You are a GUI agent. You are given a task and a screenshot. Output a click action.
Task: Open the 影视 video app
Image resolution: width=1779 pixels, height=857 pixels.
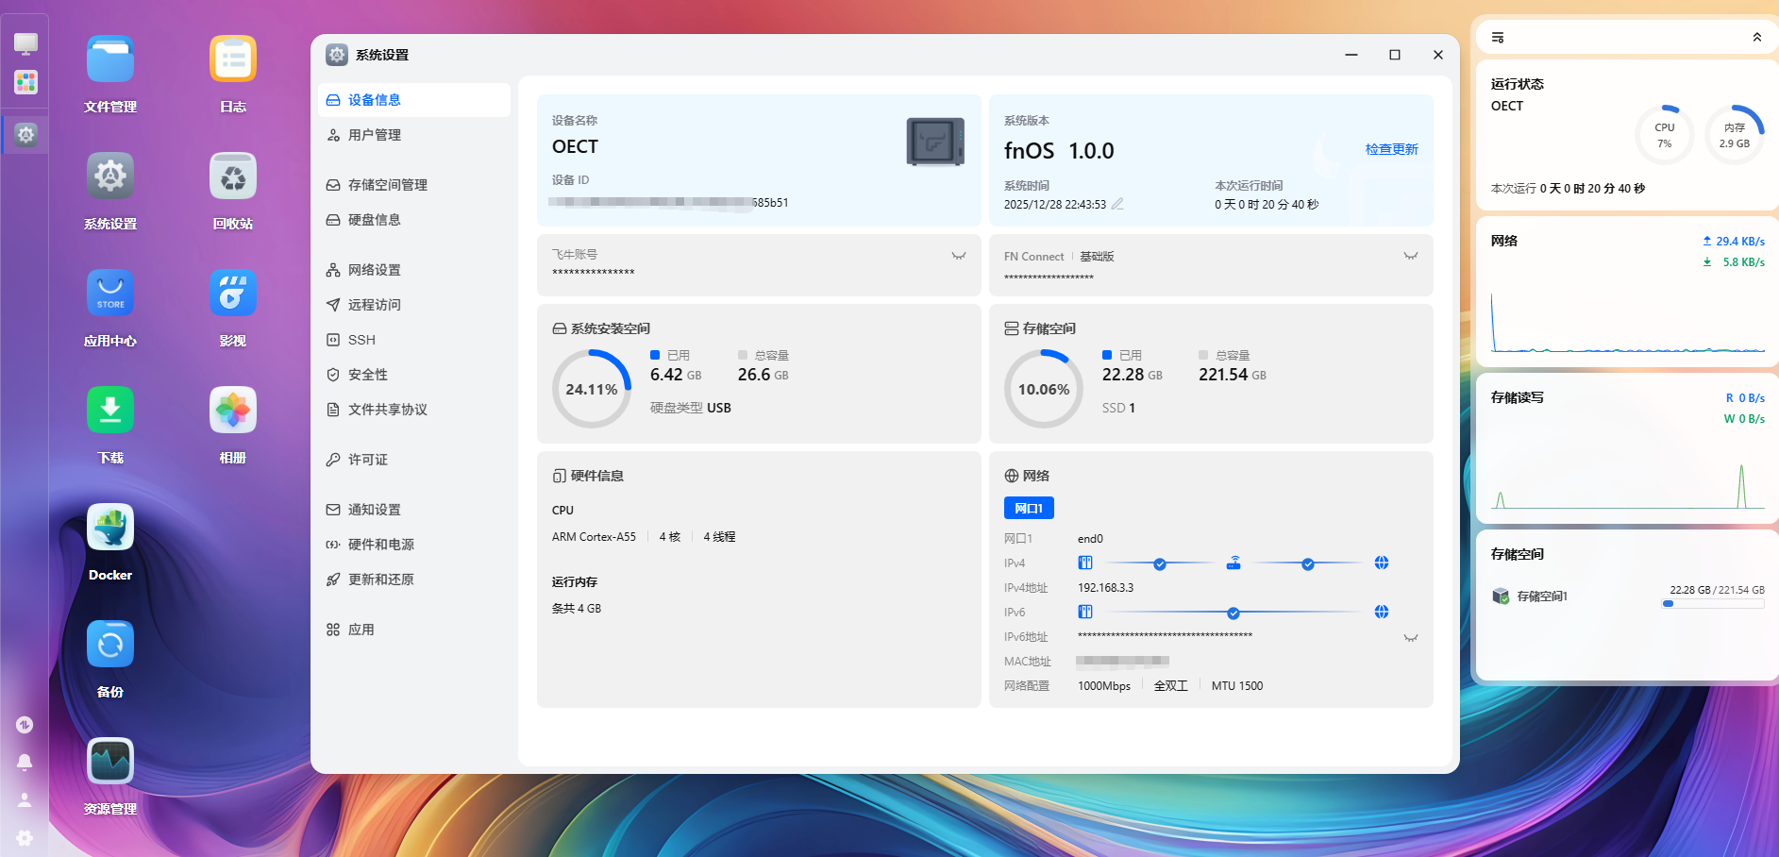tap(232, 294)
